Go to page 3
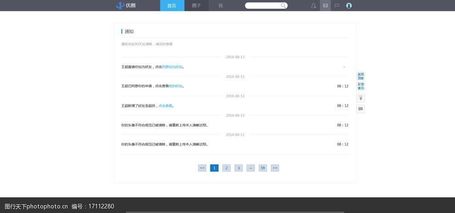 (239, 168)
